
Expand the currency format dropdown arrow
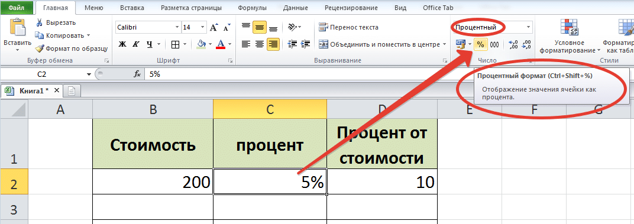(470, 44)
